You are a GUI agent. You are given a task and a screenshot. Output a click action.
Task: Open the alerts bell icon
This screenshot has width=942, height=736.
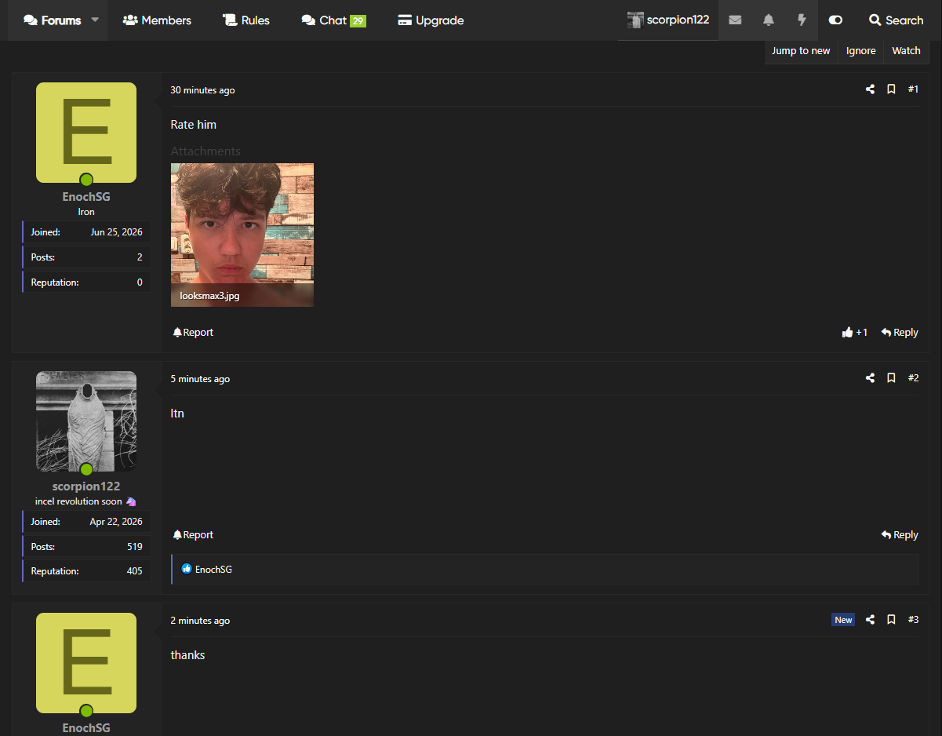[769, 20]
